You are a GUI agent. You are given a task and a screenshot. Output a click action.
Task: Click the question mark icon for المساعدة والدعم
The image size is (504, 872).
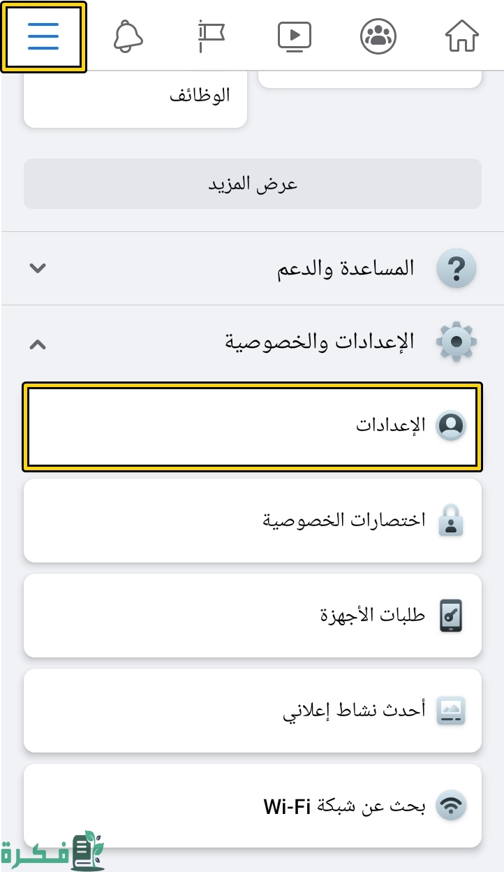(x=456, y=268)
